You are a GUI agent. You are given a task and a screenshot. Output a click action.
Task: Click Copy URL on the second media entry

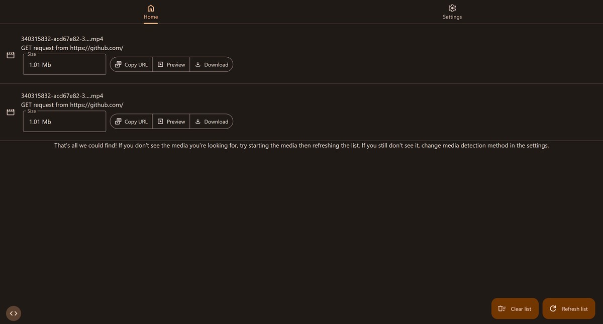coord(131,121)
